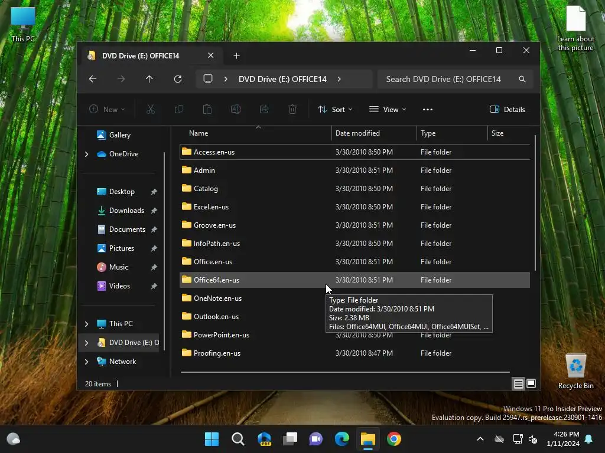Viewport: 605px width, 453px height.
Task: Click the Copy icon in toolbar
Action: tap(178, 109)
